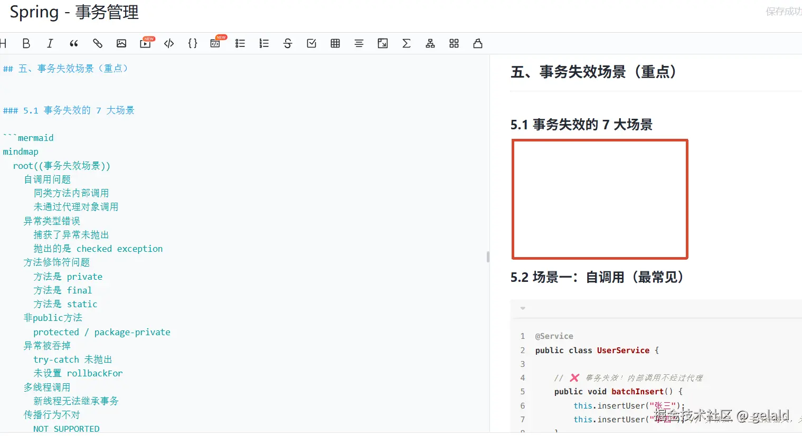The height and width of the screenshot is (436, 802).
Task: Create a numbered list
Action: 264,43
